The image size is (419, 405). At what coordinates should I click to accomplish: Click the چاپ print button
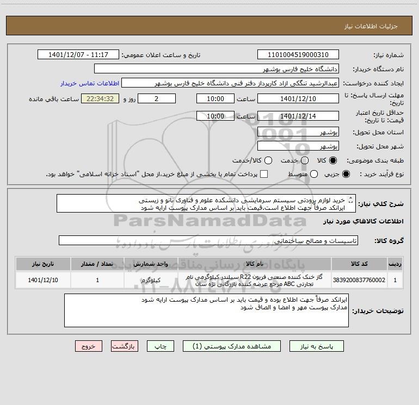(x=161, y=346)
